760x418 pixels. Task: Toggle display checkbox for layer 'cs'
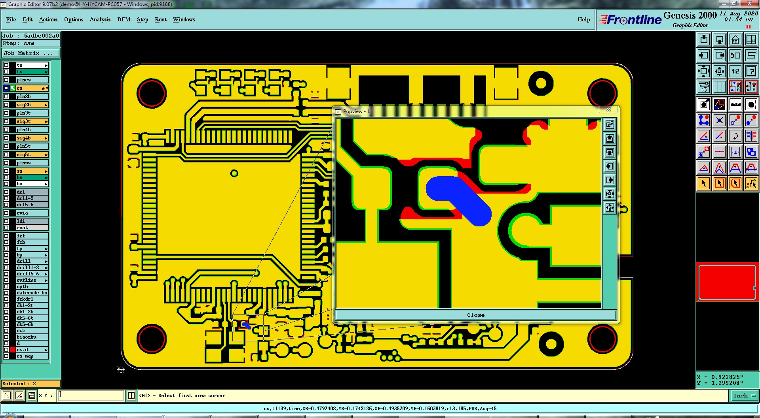6,88
